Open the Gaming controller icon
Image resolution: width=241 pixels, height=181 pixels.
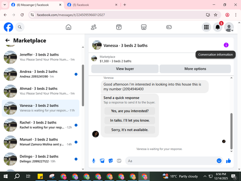click(x=169, y=27)
